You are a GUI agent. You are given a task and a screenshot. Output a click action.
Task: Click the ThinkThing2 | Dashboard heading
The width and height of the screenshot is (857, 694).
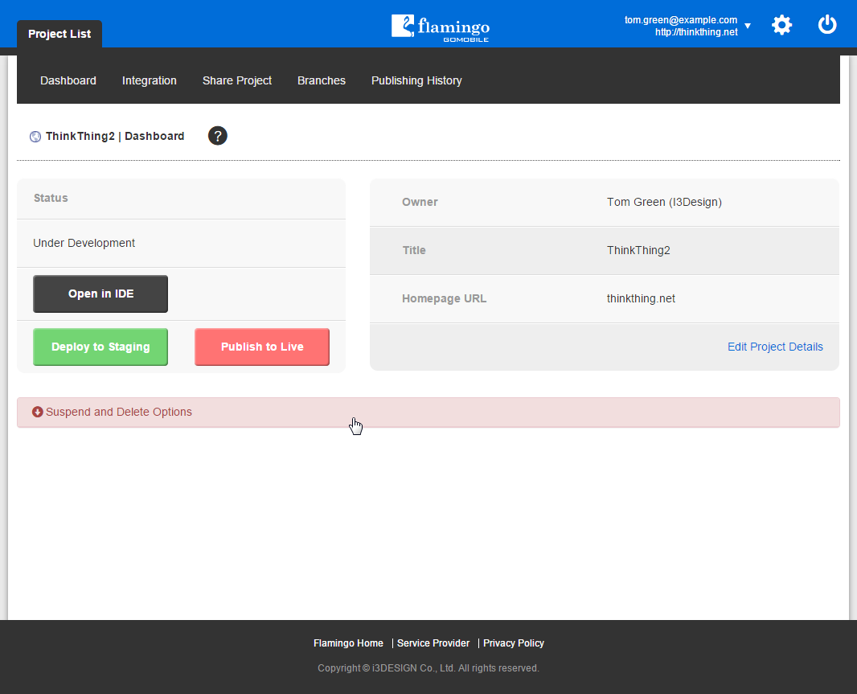(x=115, y=136)
